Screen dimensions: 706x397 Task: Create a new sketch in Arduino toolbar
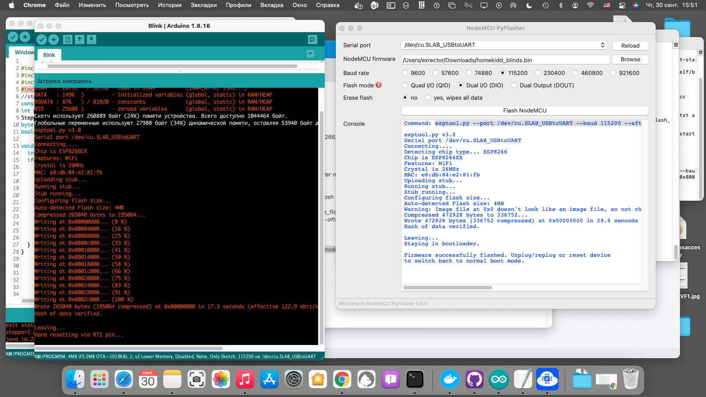click(x=68, y=40)
